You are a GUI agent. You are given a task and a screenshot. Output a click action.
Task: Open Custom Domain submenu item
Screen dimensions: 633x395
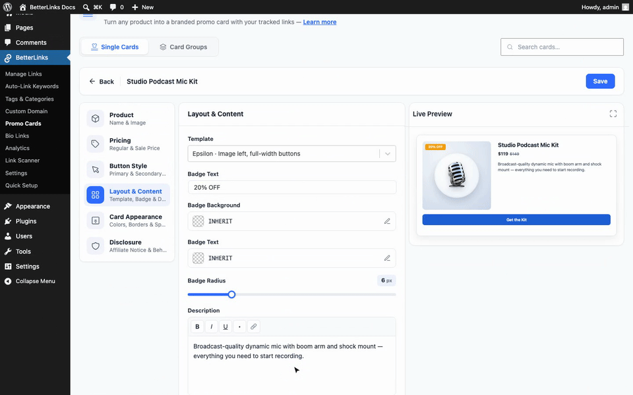coord(26,111)
